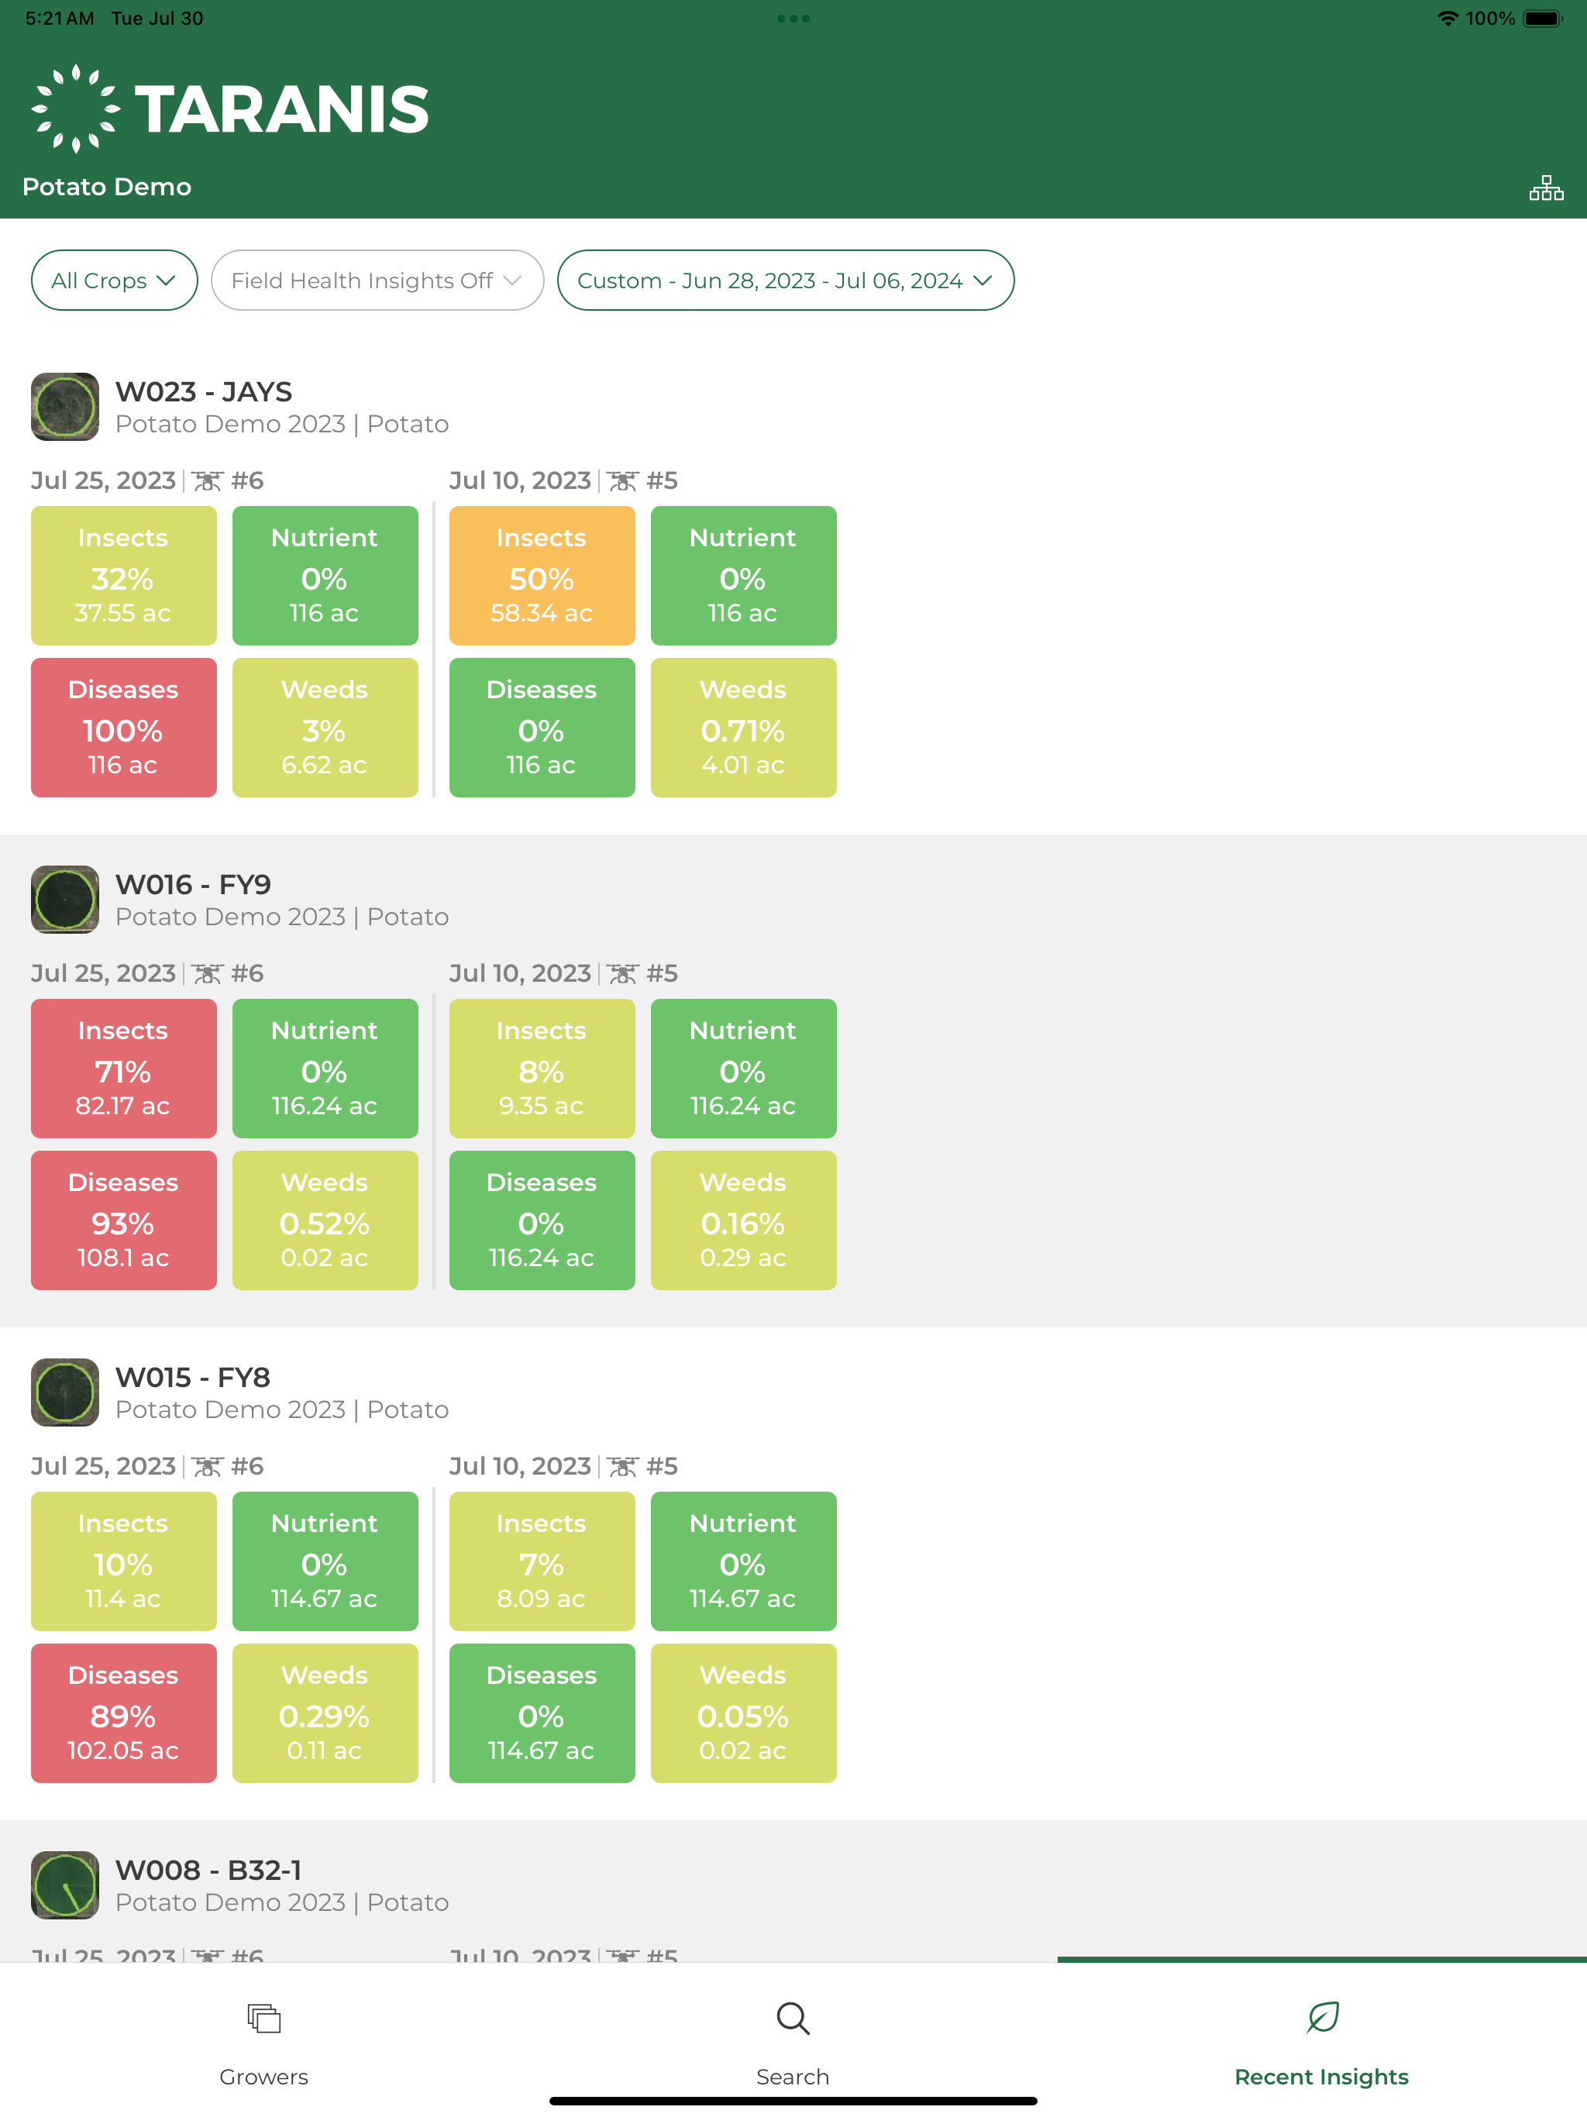The height and width of the screenshot is (2117, 1587).
Task: Open the All Crops filter dropdown
Action: click(114, 281)
